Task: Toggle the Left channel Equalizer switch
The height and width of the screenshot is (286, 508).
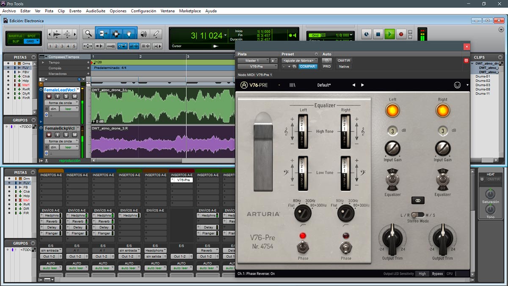Action: tap(392, 180)
